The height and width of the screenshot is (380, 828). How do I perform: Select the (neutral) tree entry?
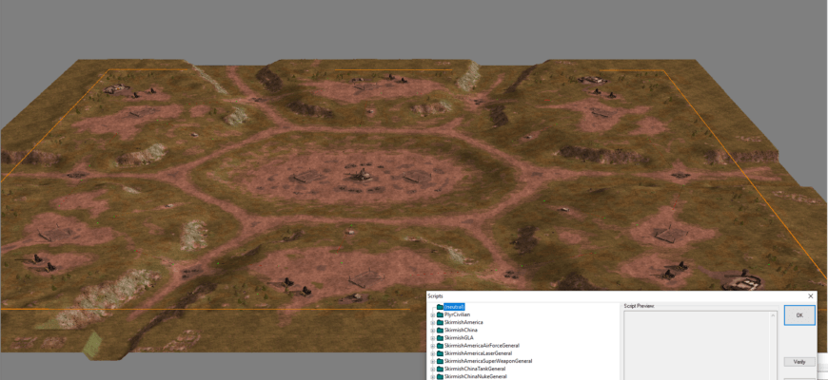(x=455, y=307)
